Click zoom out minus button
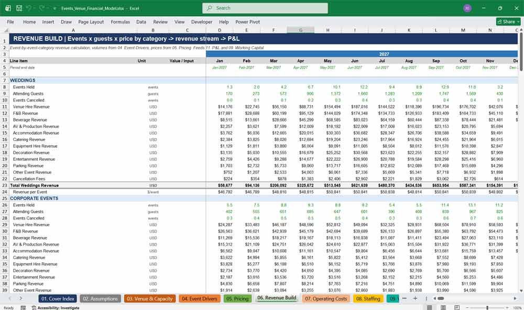The width and height of the screenshot is (524, 310). pos(467,307)
